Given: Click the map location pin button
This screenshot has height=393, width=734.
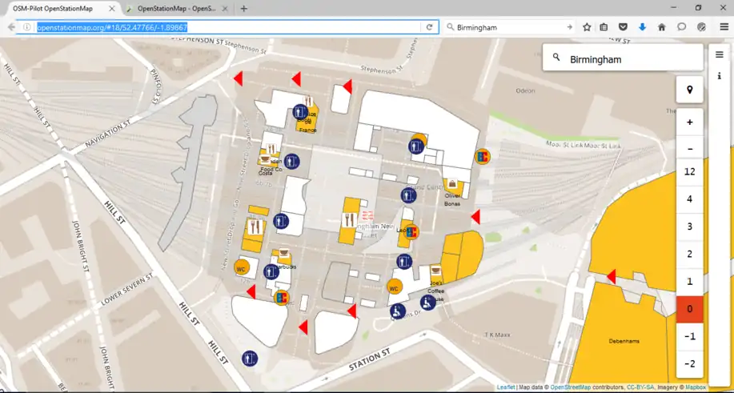Looking at the screenshot, I should point(689,89).
